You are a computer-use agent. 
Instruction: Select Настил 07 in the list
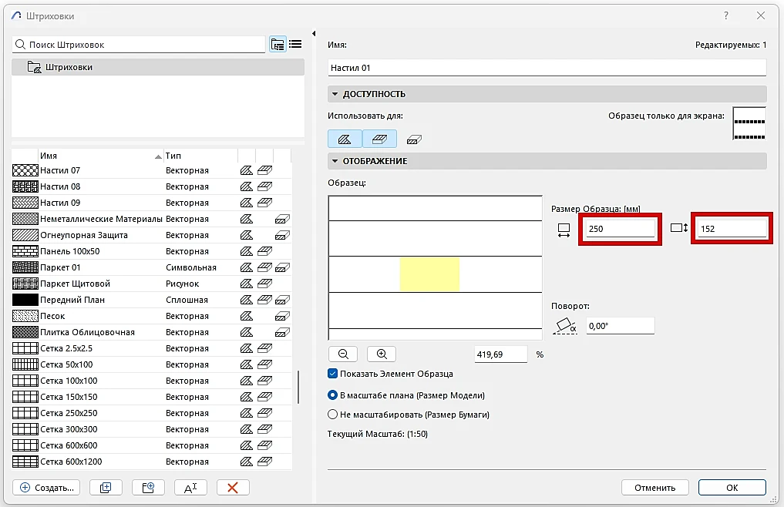(x=151, y=170)
